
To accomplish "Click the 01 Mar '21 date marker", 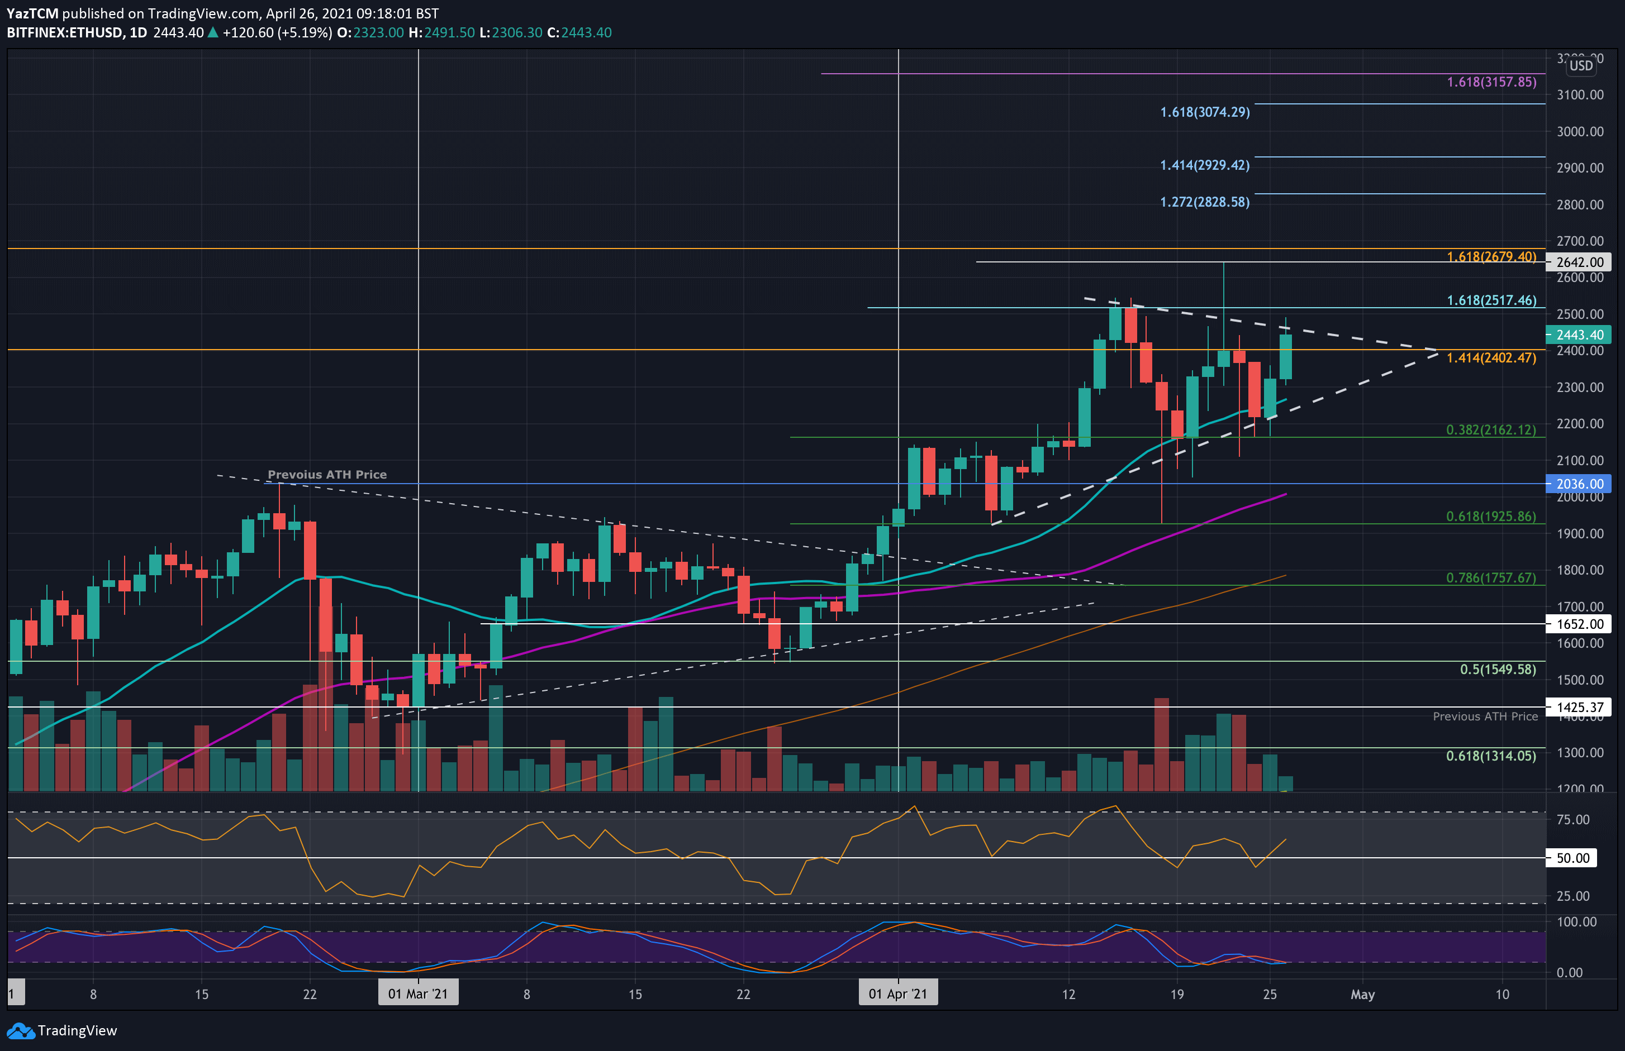I will click(x=418, y=993).
